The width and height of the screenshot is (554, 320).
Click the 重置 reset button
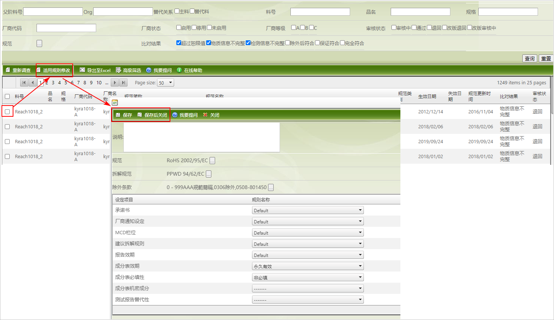pos(546,59)
